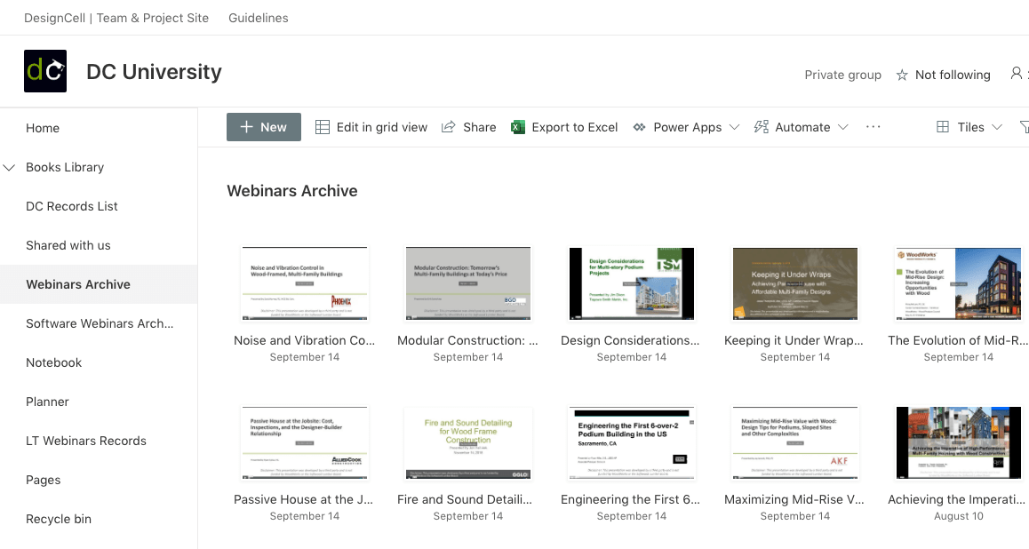Viewport: 1029px width, 549px height.
Task: Collapse the Books Library section
Action: (9, 167)
